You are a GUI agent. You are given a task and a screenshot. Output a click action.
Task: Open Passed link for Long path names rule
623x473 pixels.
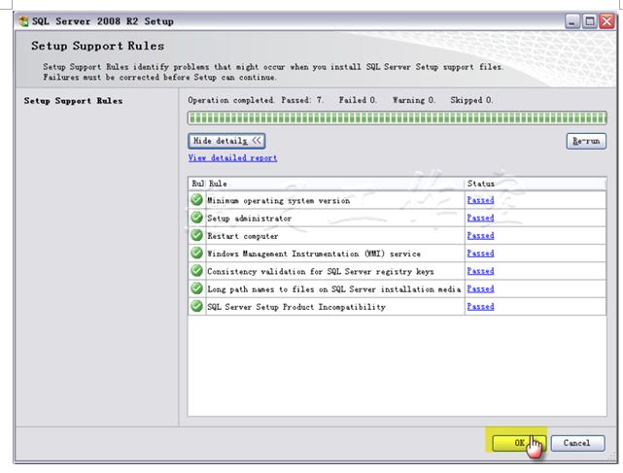click(480, 288)
